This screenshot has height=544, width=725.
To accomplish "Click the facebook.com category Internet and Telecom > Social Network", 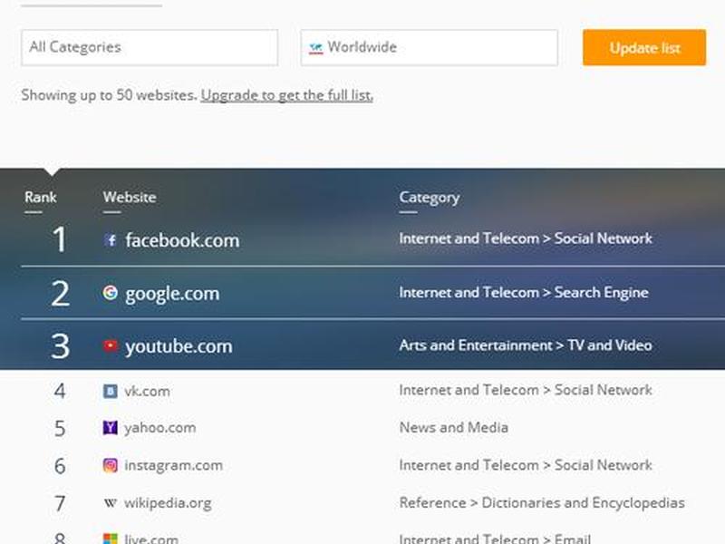I will (x=526, y=238).
